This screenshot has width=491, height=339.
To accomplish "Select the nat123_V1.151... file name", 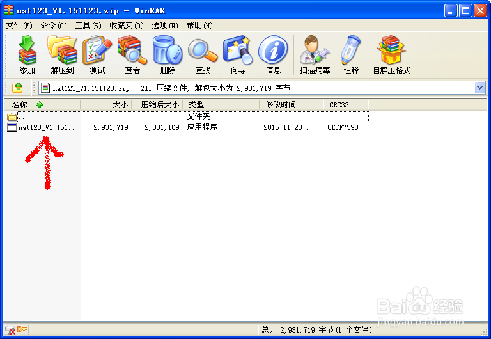I will pos(48,127).
